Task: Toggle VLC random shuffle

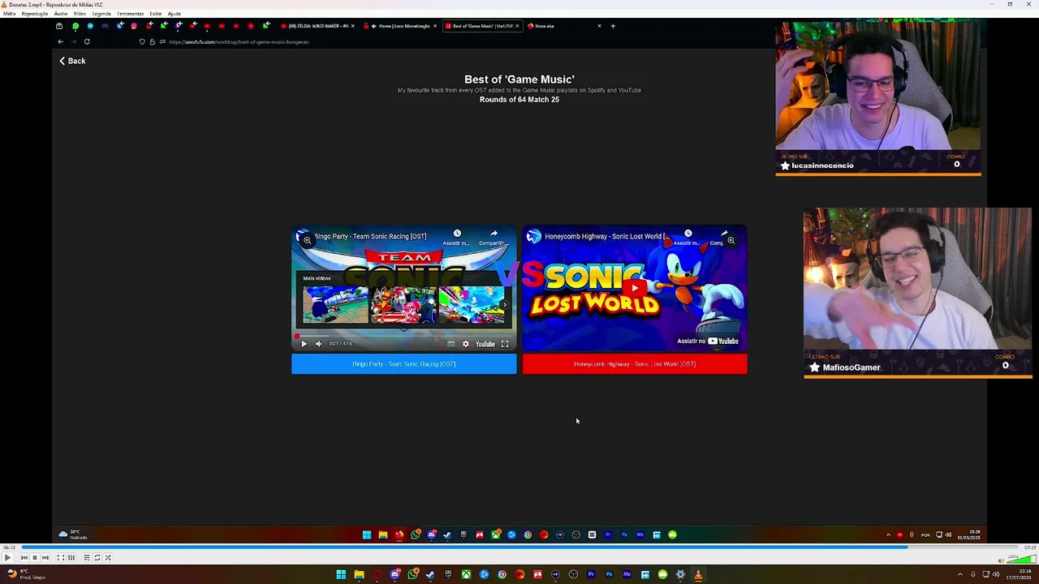Action: coord(107,557)
